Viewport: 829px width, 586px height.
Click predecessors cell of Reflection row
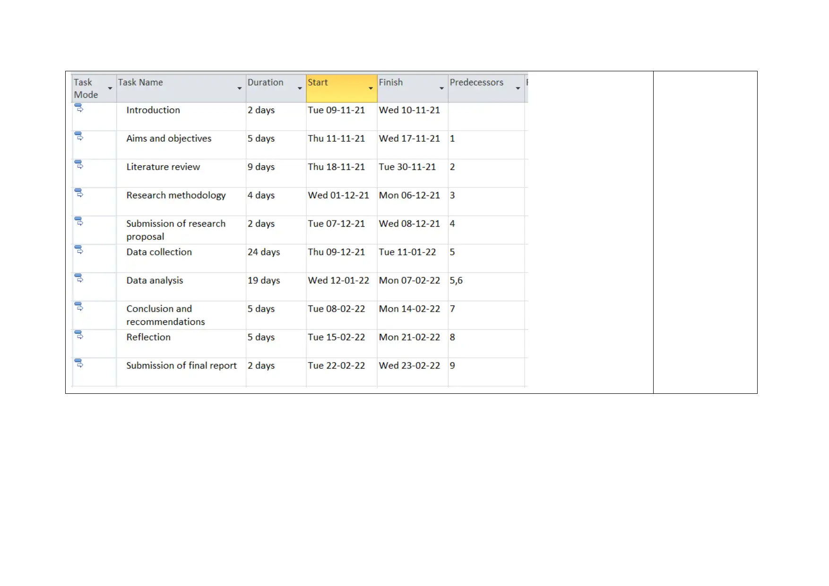(x=486, y=343)
